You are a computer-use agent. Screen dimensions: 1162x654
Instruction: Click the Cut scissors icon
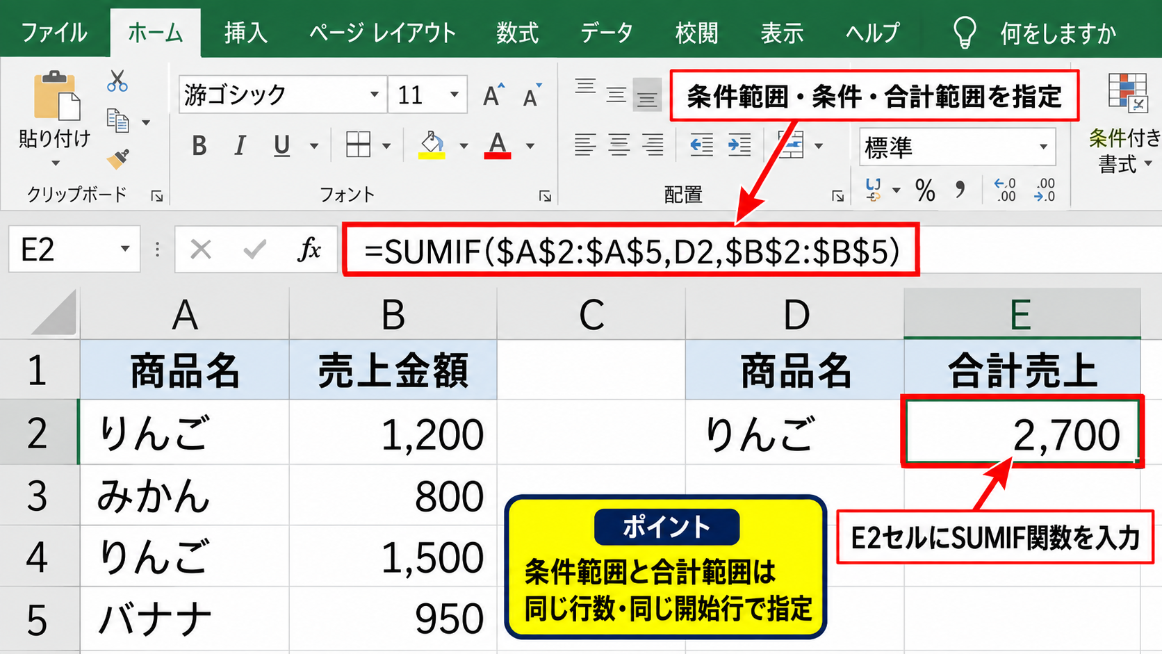(117, 81)
